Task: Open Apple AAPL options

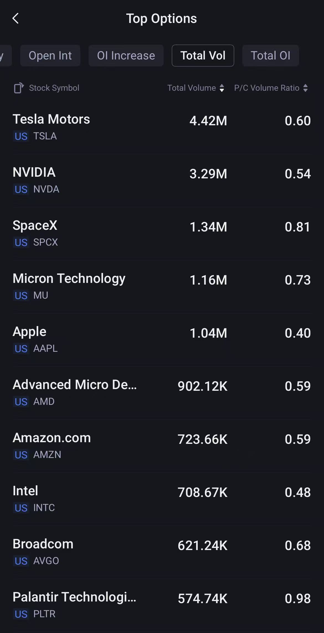Action: point(162,340)
